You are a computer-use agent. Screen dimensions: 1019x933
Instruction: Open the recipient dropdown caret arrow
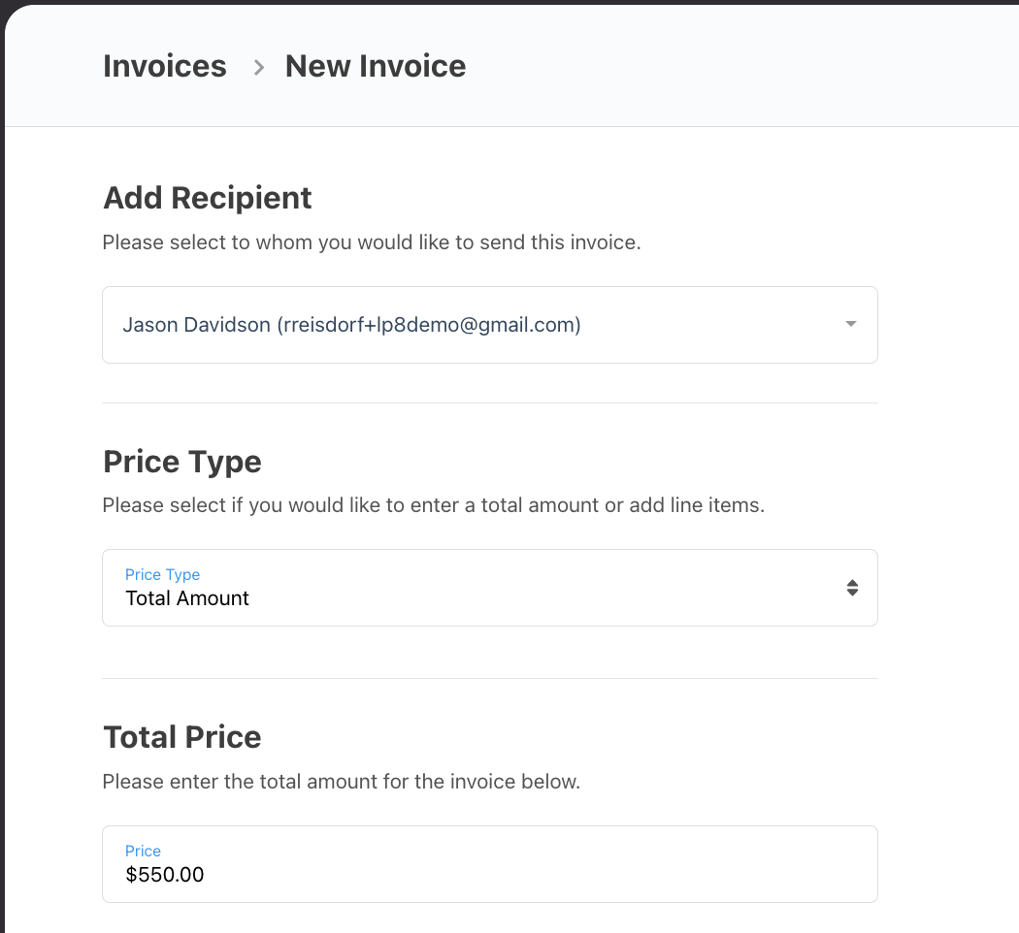click(x=851, y=324)
